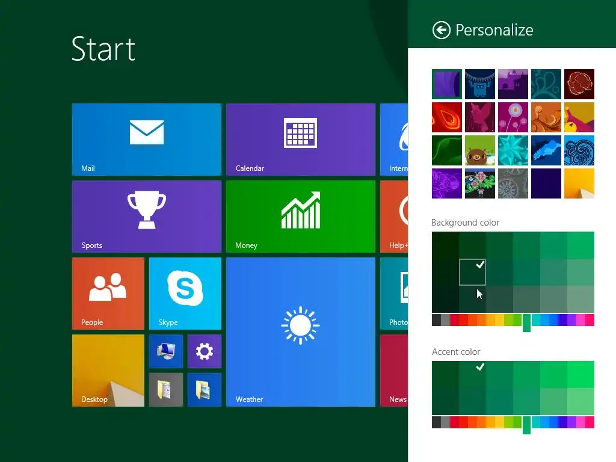Click the Accent color hue slider handle
Screen dimensions: 616x462
pos(526,425)
